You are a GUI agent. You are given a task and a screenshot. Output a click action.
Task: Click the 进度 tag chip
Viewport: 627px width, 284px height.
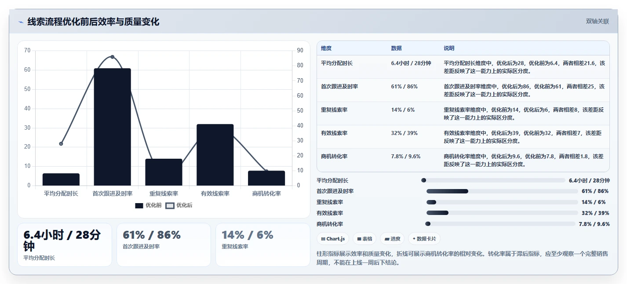[x=392, y=239]
